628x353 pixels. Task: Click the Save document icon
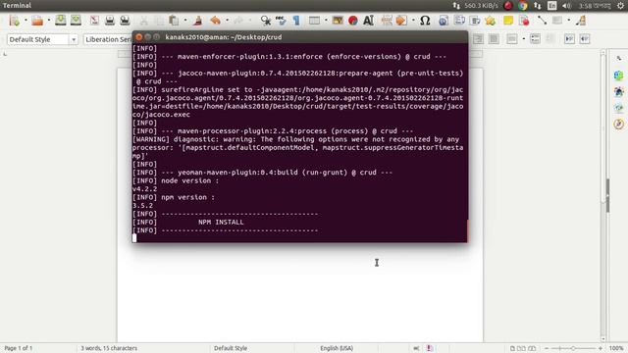click(61, 20)
